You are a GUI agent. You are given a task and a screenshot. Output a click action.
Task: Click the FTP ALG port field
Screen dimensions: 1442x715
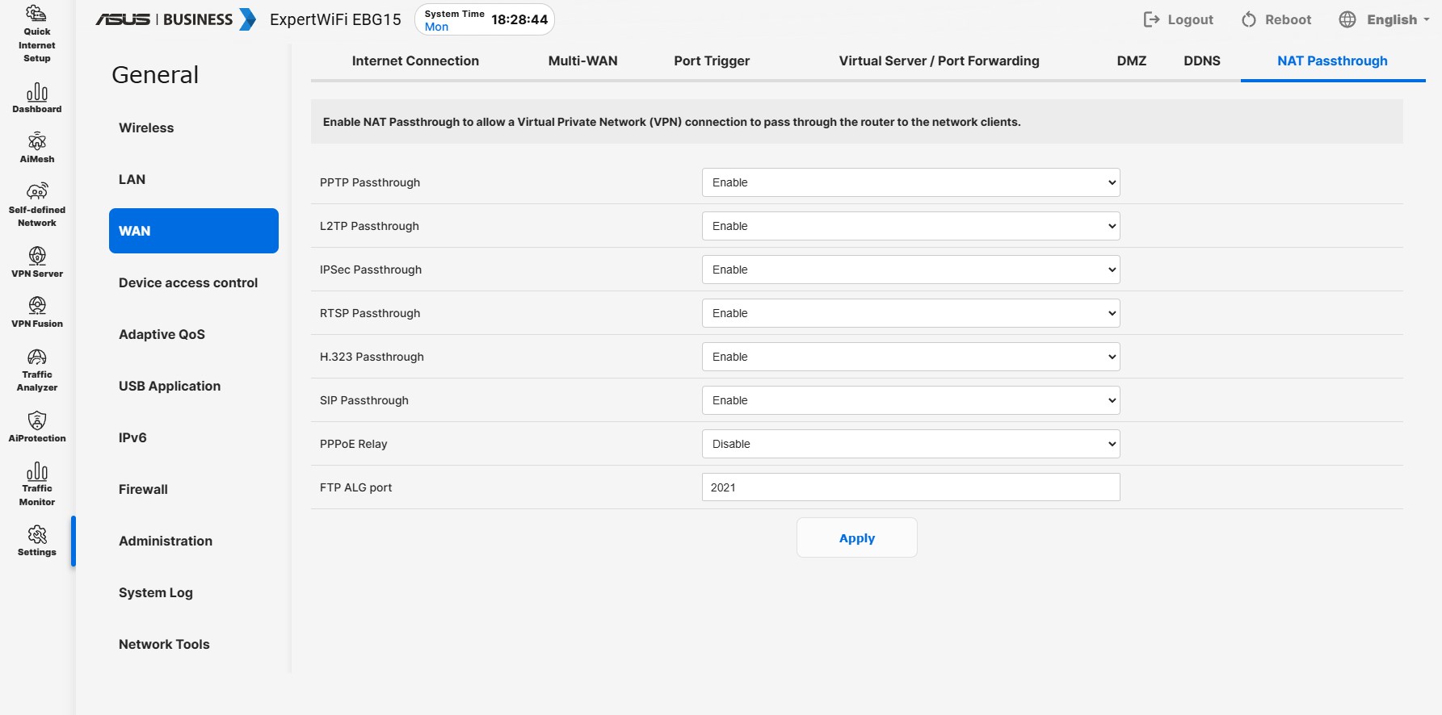click(910, 487)
